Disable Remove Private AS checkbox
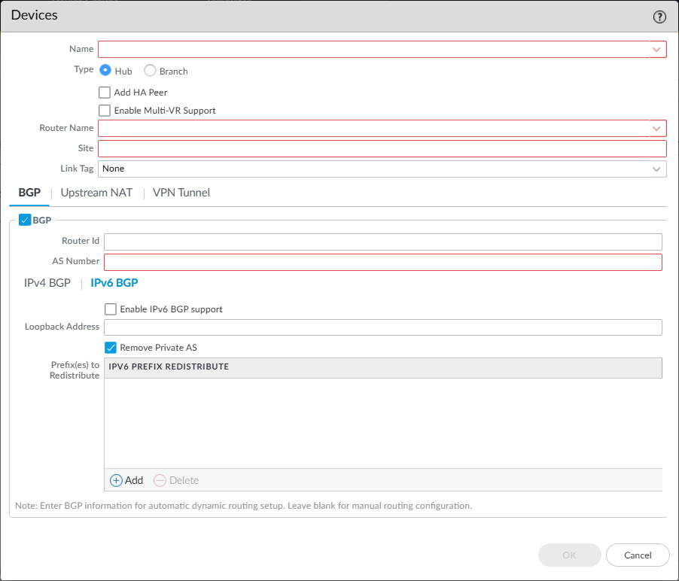 point(111,348)
